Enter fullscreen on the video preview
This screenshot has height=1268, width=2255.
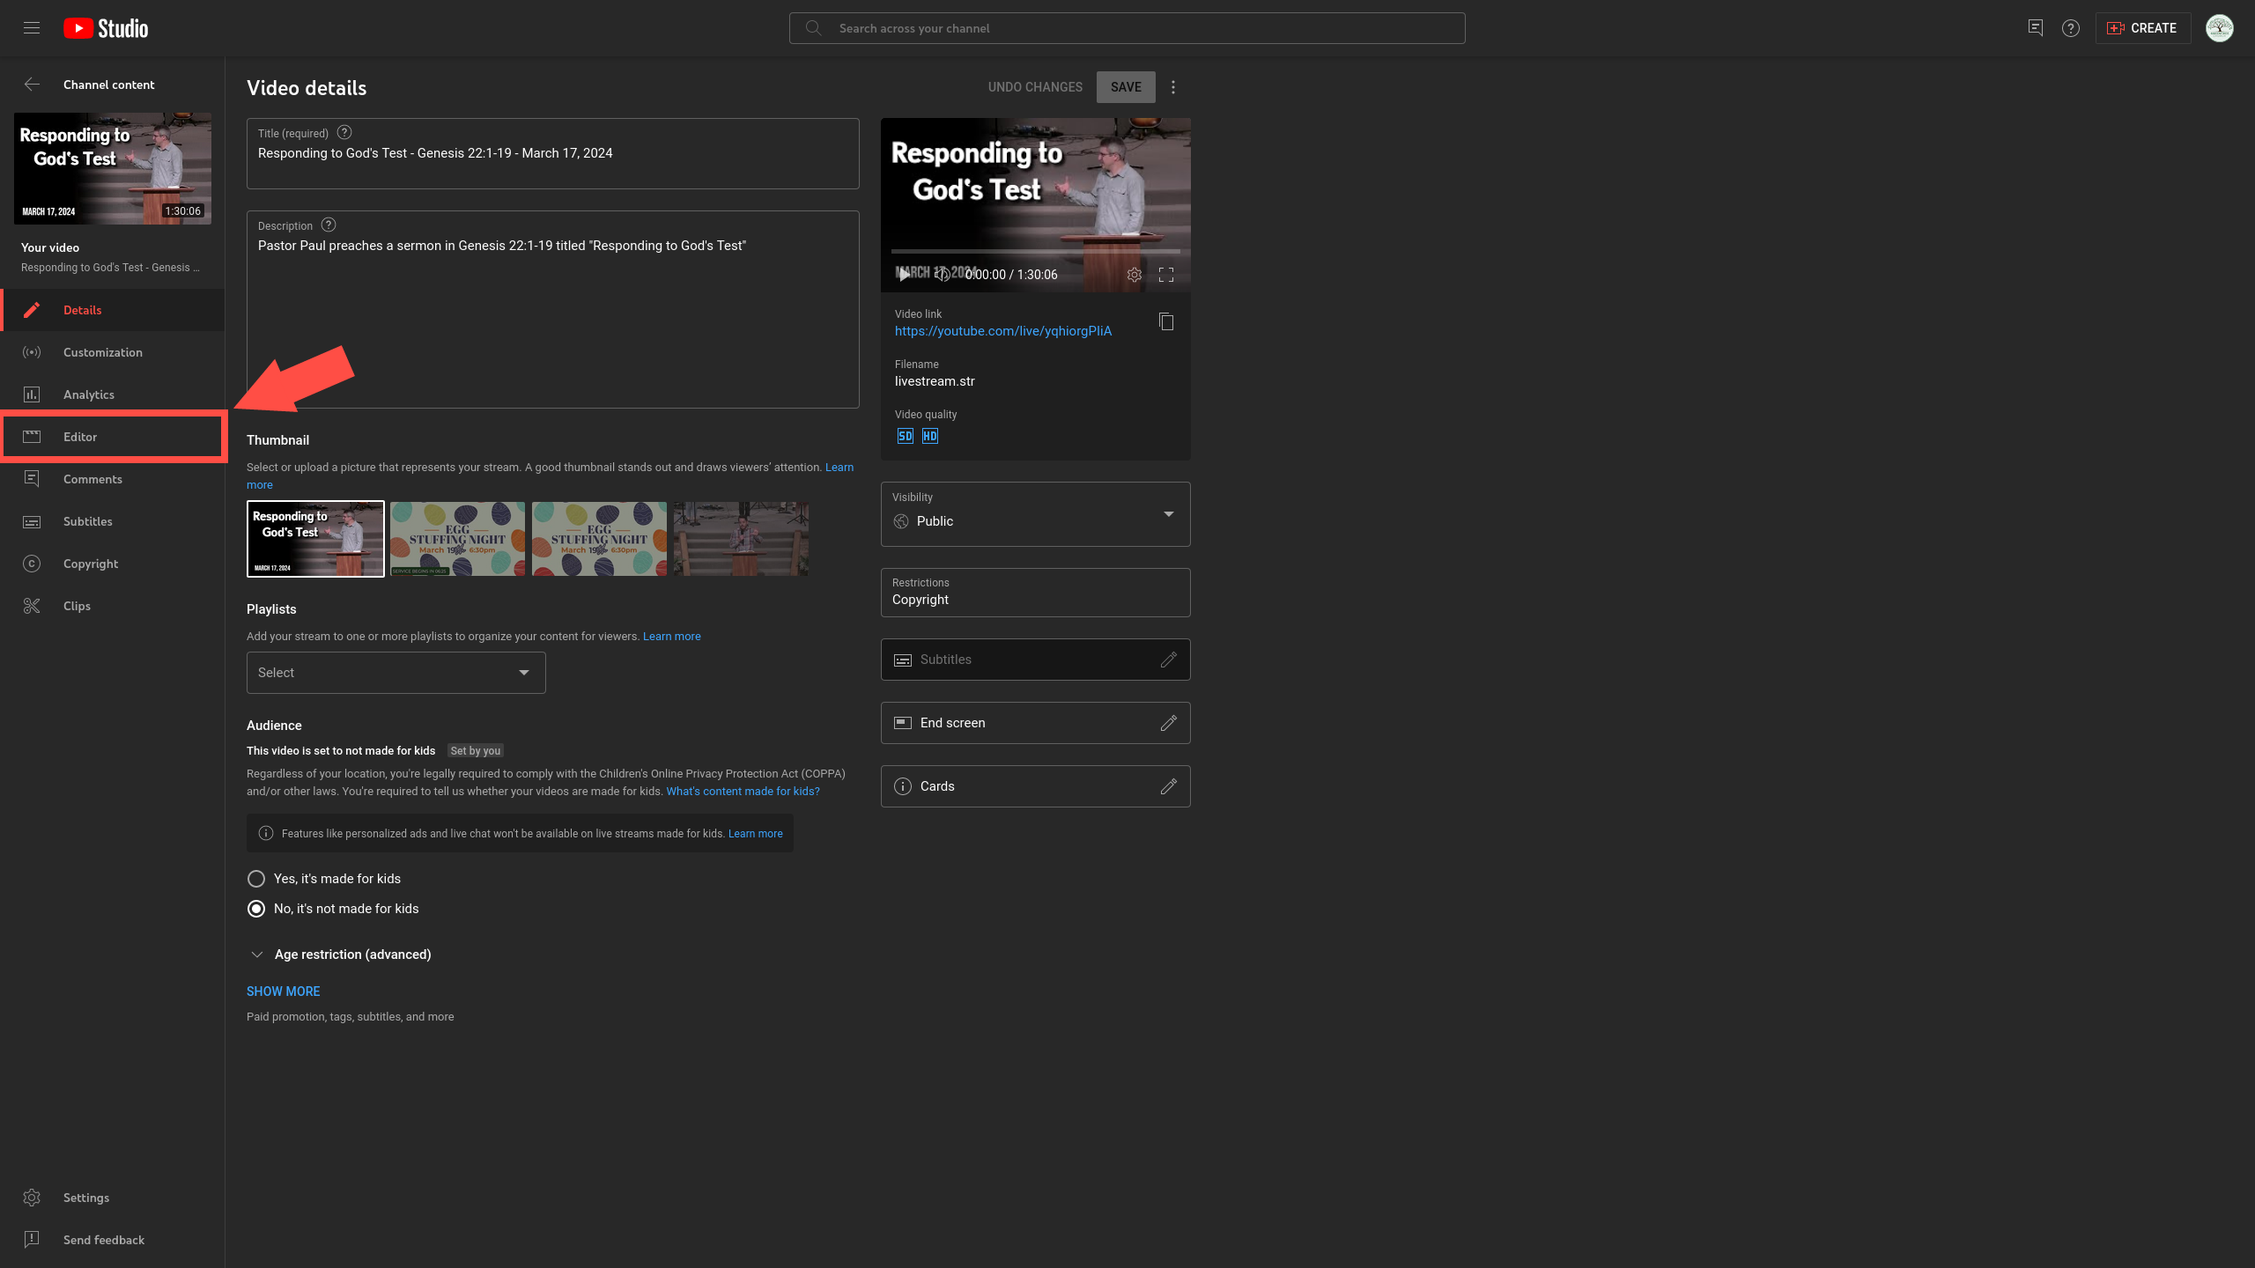pos(1165,274)
